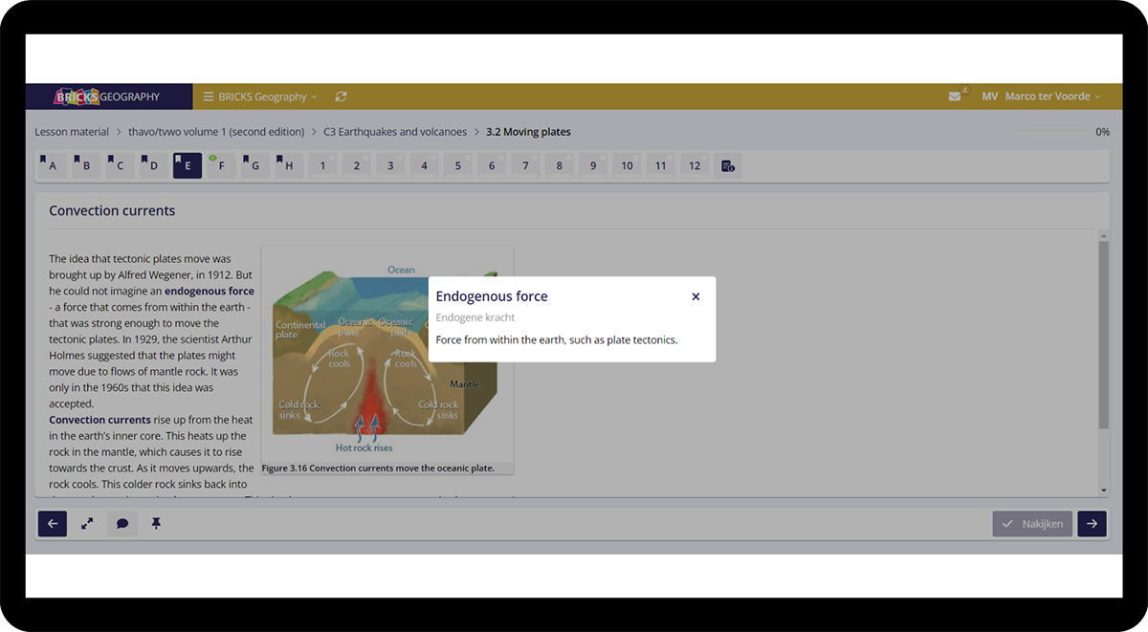The height and width of the screenshot is (632, 1148).
Task: Click the content area vertical scrollbar
Action: point(1103,335)
